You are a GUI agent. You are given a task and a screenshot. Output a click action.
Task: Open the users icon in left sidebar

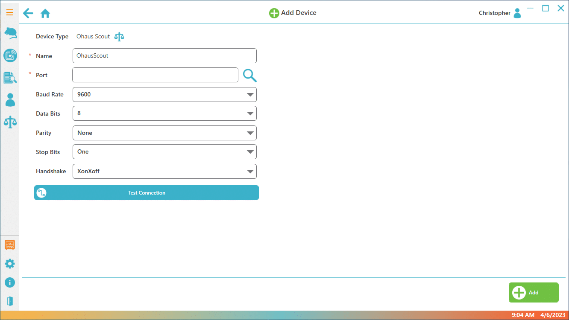coord(10,100)
